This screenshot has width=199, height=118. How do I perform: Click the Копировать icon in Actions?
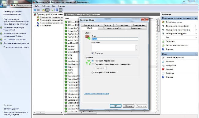[163, 65]
